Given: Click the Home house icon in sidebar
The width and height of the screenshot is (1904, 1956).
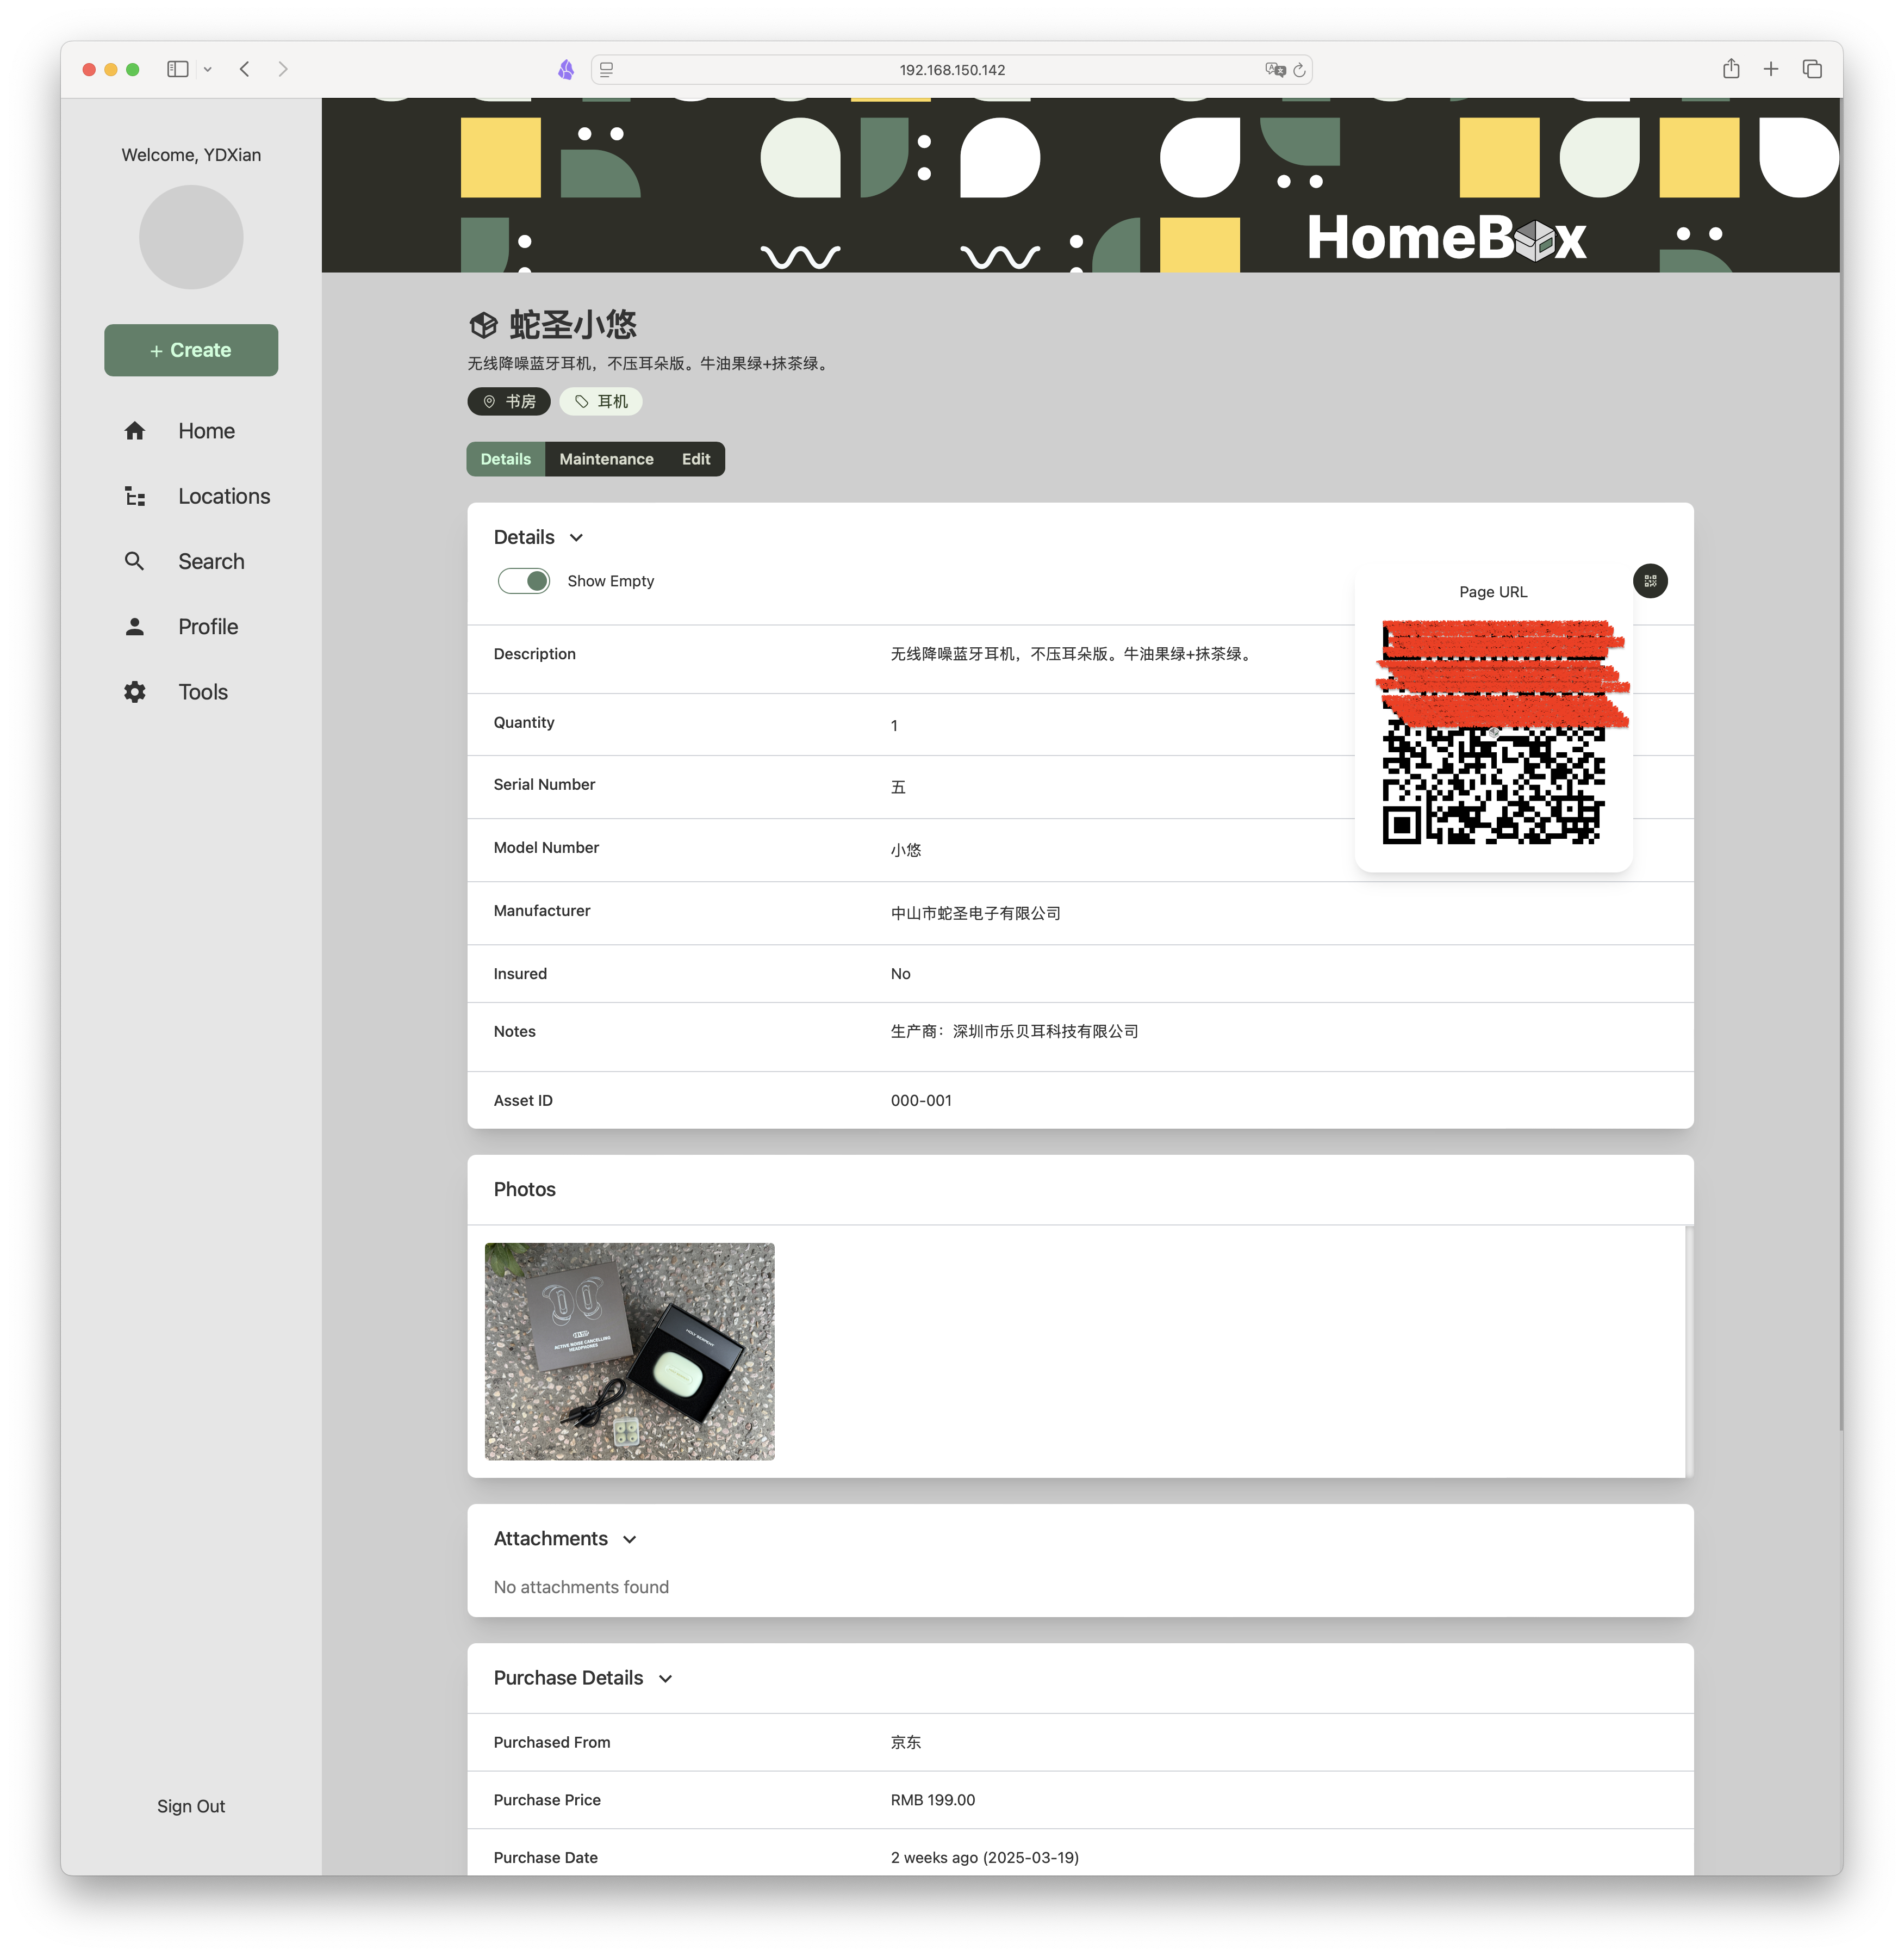Looking at the screenshot, I should (135, 431).
